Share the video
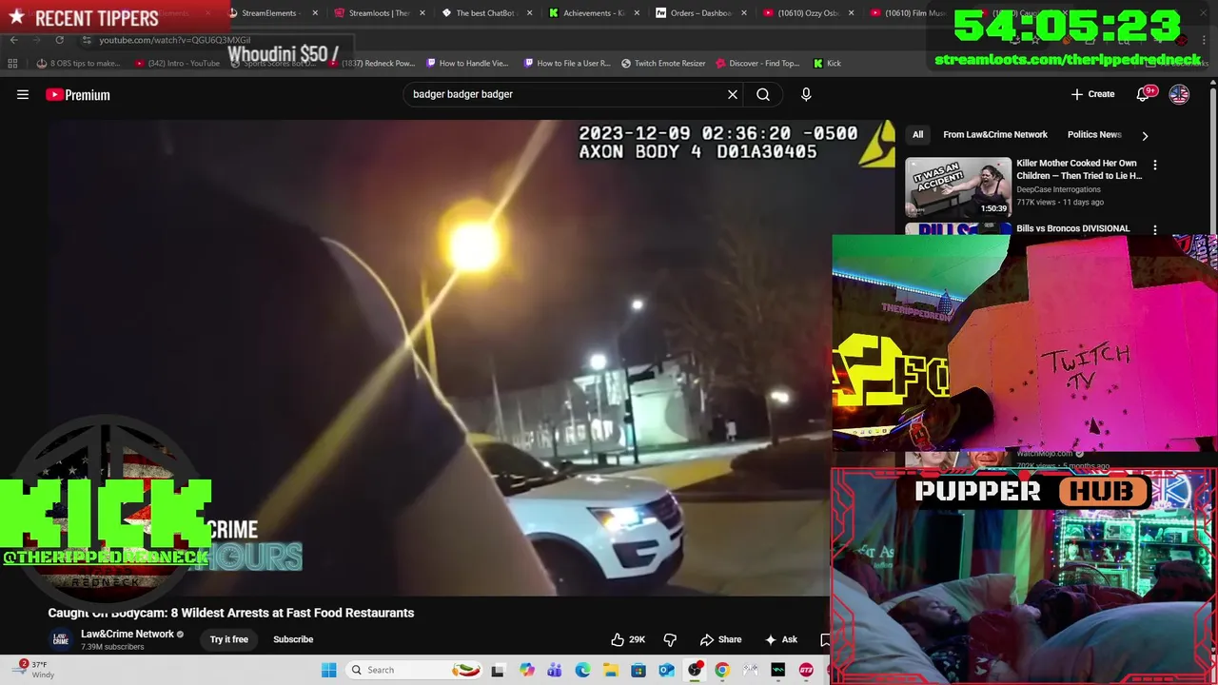The width and height of the screenshot is (1218, 685). 720,639
